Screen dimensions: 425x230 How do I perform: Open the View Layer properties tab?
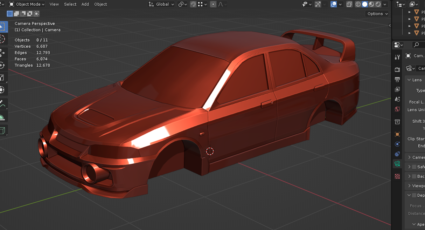397,89
